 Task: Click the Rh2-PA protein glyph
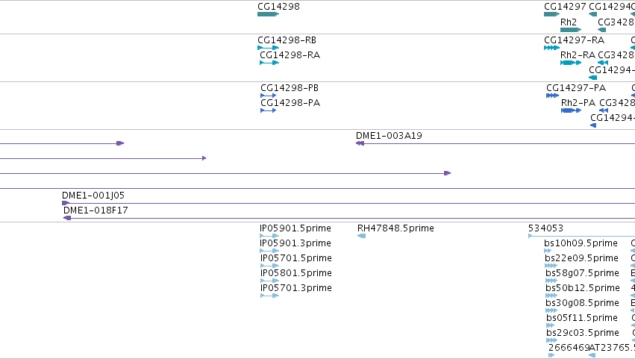click(571, 110)
